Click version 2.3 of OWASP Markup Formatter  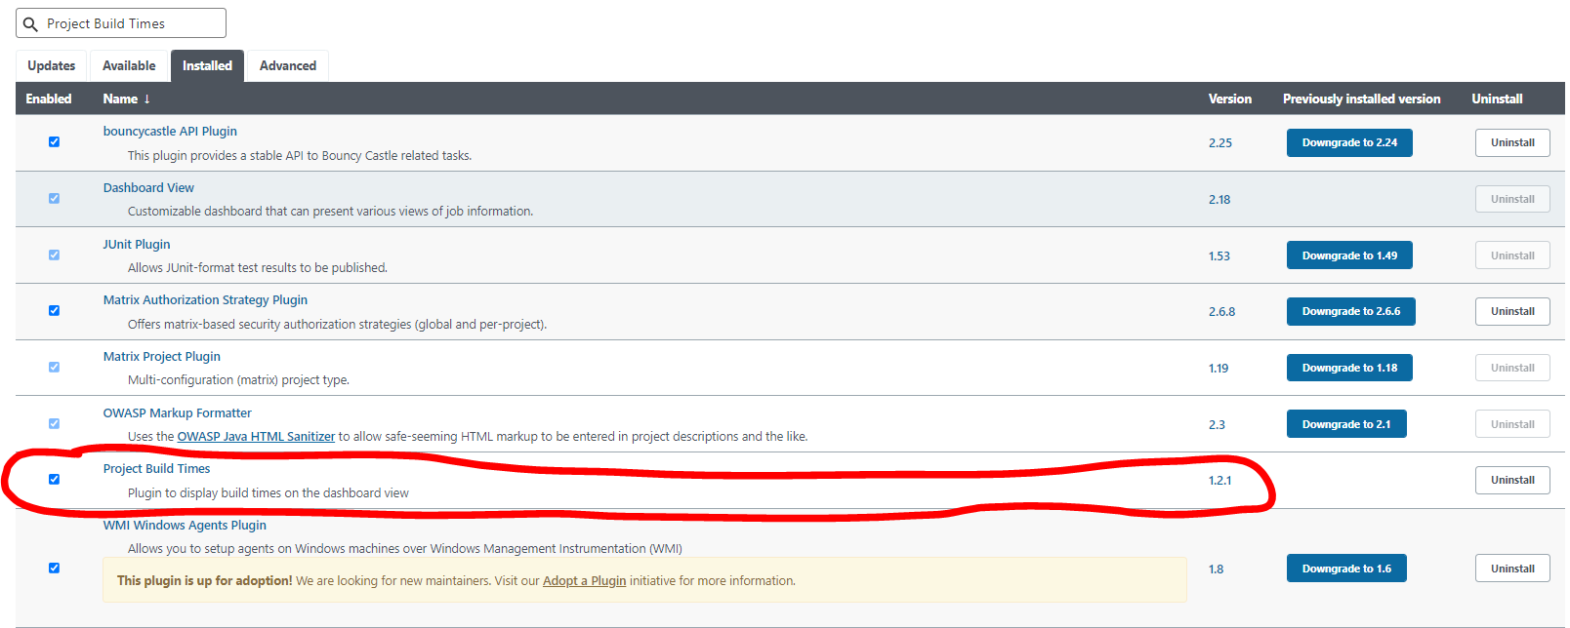click(x=1217, y=424)
